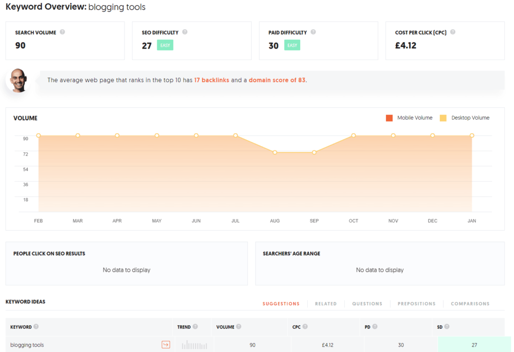Click help icon beside Volume column header

tap(239, 327)
